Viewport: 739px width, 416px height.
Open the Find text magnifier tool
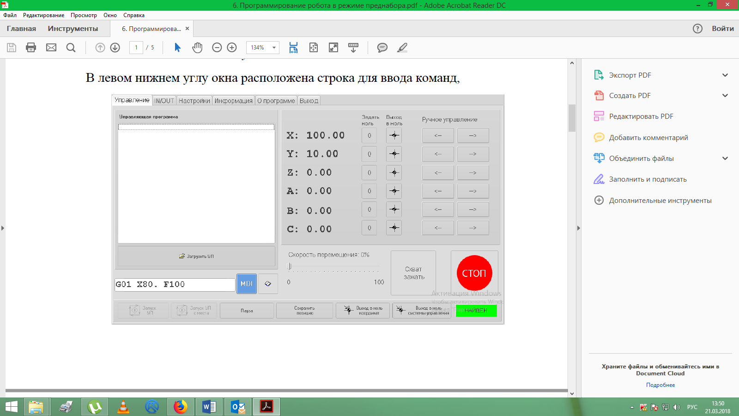tap(71, 48)
